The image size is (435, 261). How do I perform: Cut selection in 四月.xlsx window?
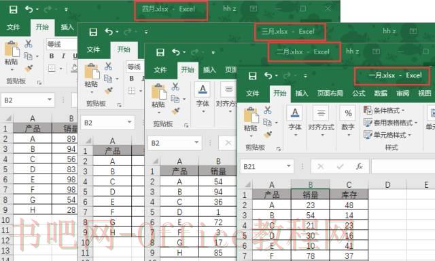pos(29,44)
